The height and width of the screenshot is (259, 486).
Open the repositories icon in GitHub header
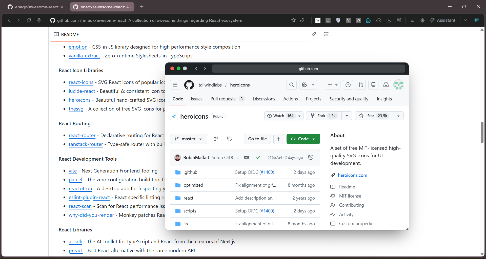tap(373, 85)
